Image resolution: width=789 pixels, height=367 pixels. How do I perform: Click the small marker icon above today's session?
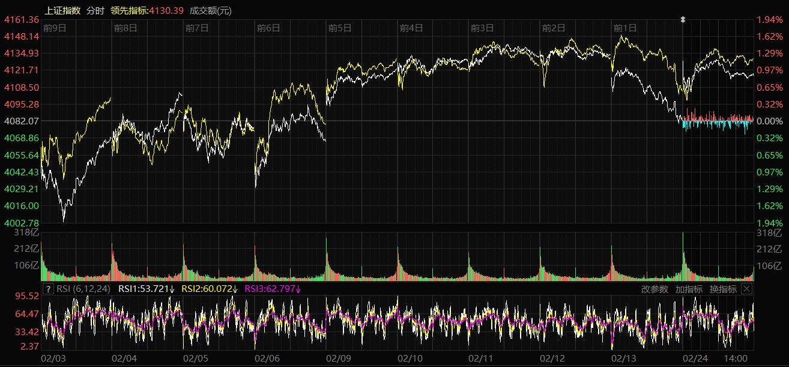point(683,20)
